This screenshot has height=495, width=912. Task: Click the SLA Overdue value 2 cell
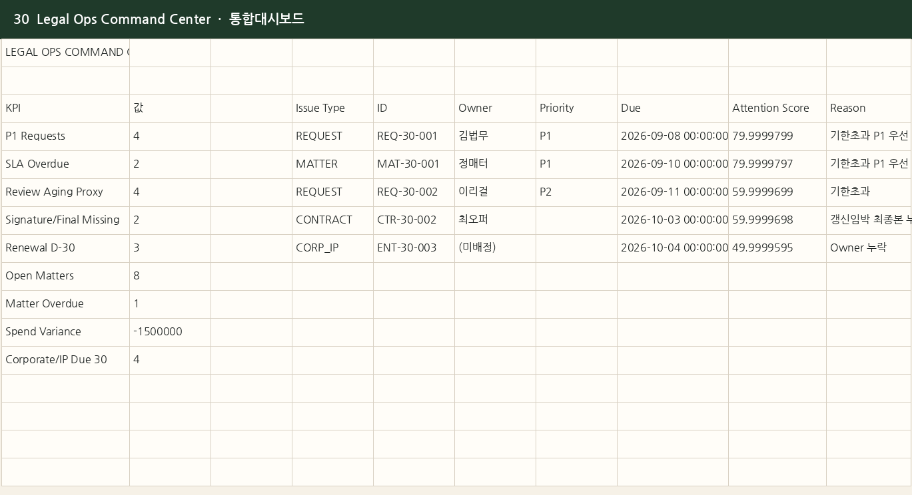[x=170, y=164]
